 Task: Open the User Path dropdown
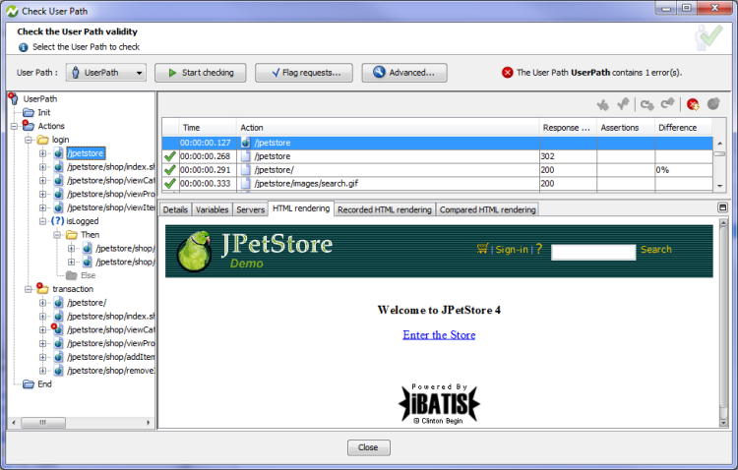click(108, 73)
